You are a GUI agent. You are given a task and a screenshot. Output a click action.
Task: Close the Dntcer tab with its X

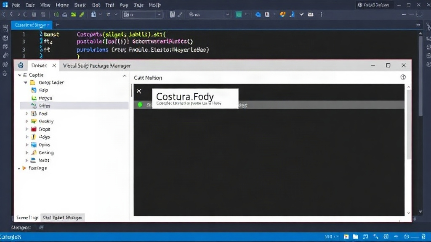pyautogui.click(x=54, y=65)
